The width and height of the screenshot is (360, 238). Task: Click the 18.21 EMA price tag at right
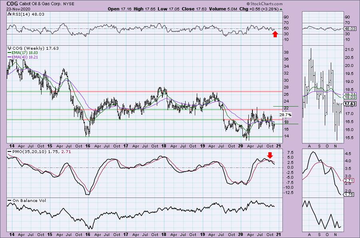tap(350, 94)
